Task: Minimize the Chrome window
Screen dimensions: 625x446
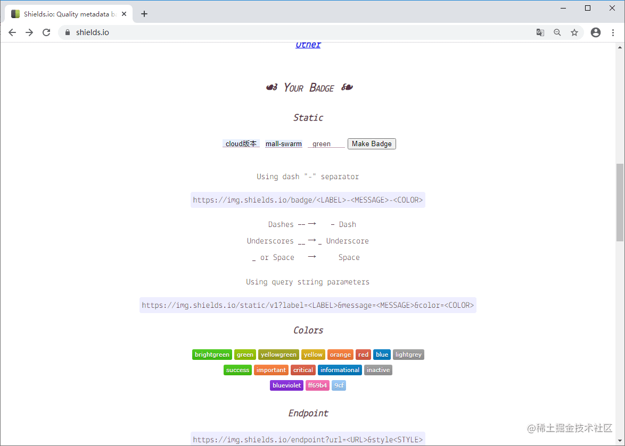Action: [x=563, y=8]
